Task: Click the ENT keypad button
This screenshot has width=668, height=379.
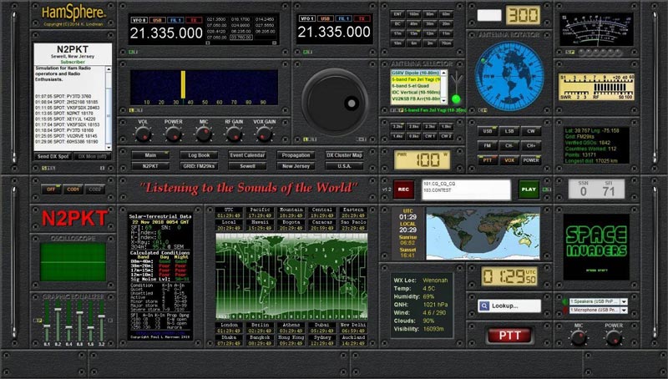Action: point(397,14)
